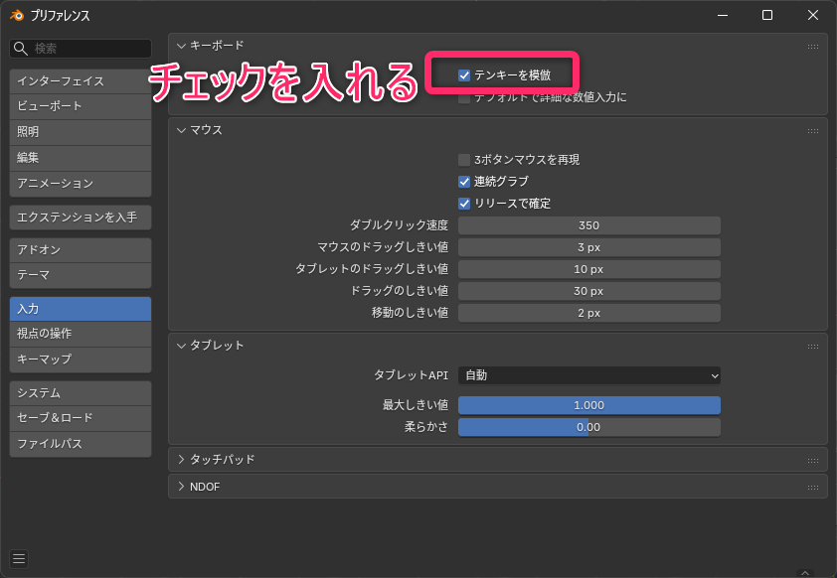Open the タブレットAPI dropdown set to 自動
The image size is (837, 578).
click(588, 375)
